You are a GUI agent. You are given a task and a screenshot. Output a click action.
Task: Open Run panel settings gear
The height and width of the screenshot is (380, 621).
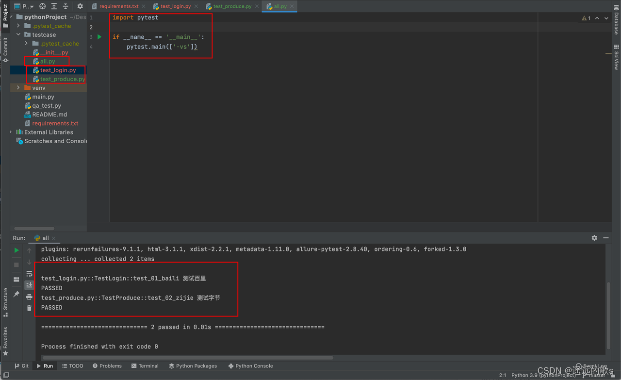(594, 238)
